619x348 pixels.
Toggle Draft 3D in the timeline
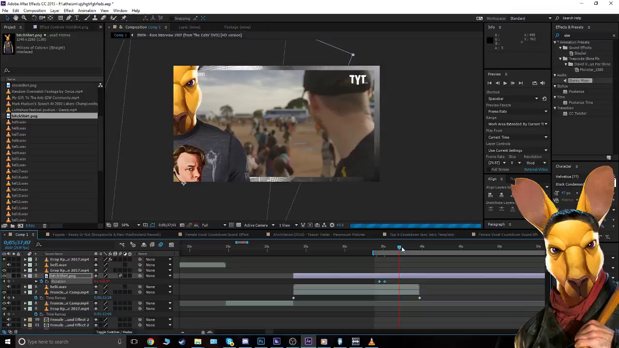pos(133,245)
